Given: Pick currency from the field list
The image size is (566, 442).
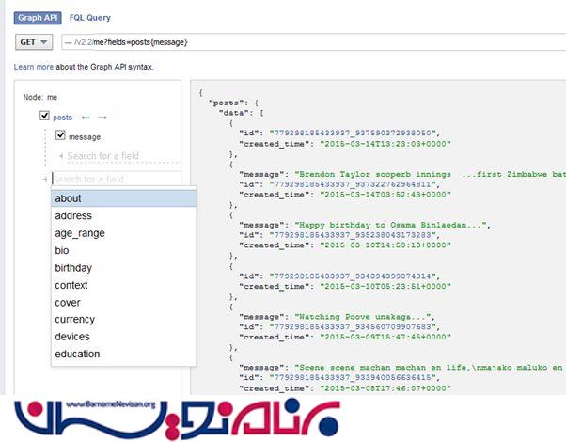Looking at the screenshot, I should point(75,320).
